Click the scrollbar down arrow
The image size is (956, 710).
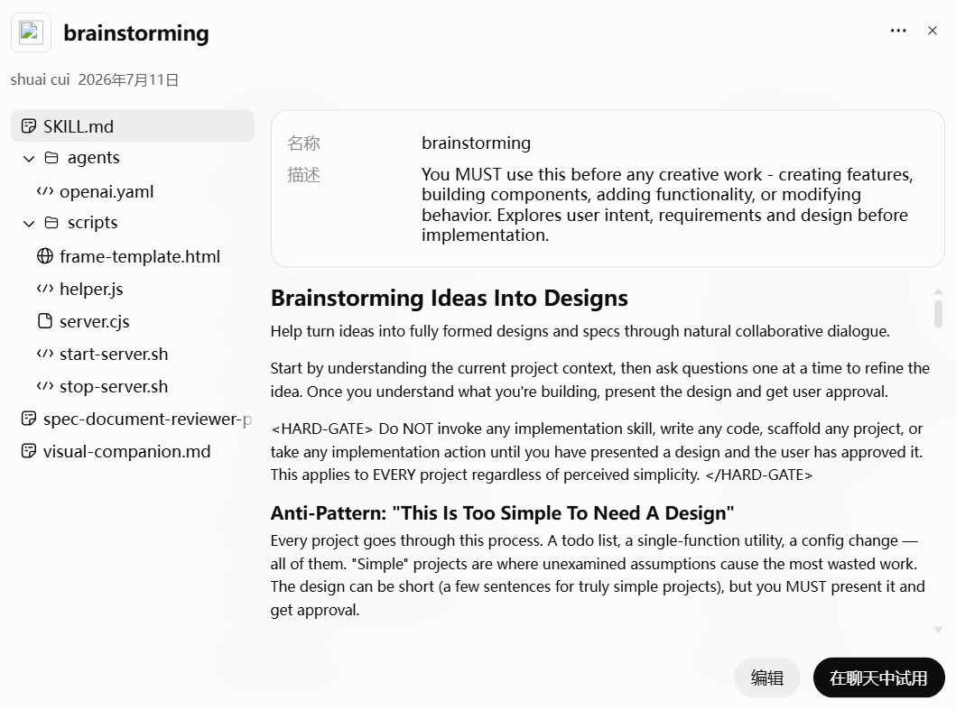coord(938,630)
